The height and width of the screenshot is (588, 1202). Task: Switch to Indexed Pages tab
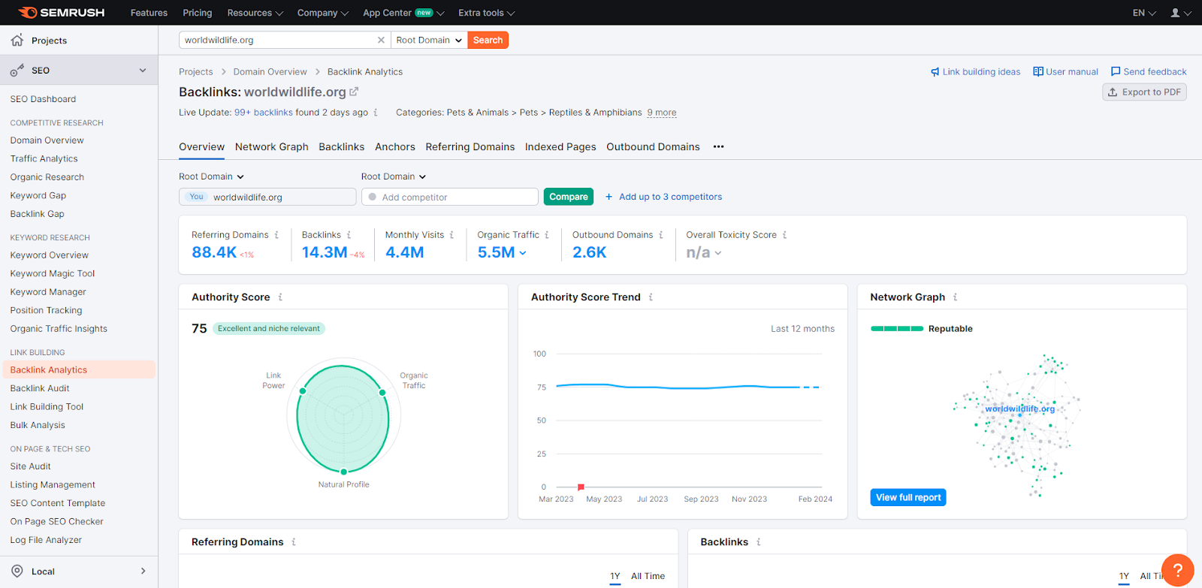[560, 146]
